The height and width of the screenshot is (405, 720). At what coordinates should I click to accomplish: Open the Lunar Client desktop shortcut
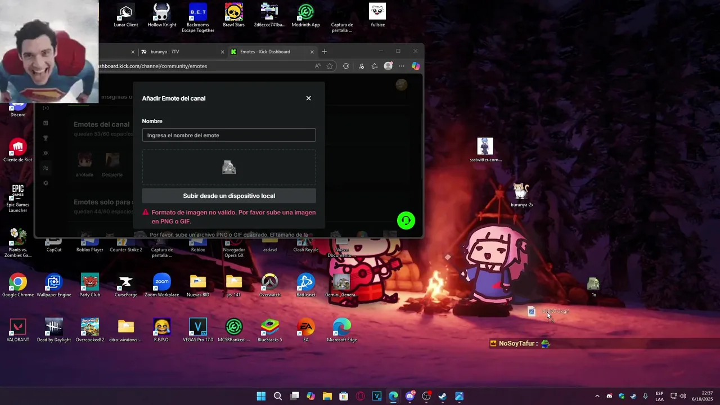126,15
